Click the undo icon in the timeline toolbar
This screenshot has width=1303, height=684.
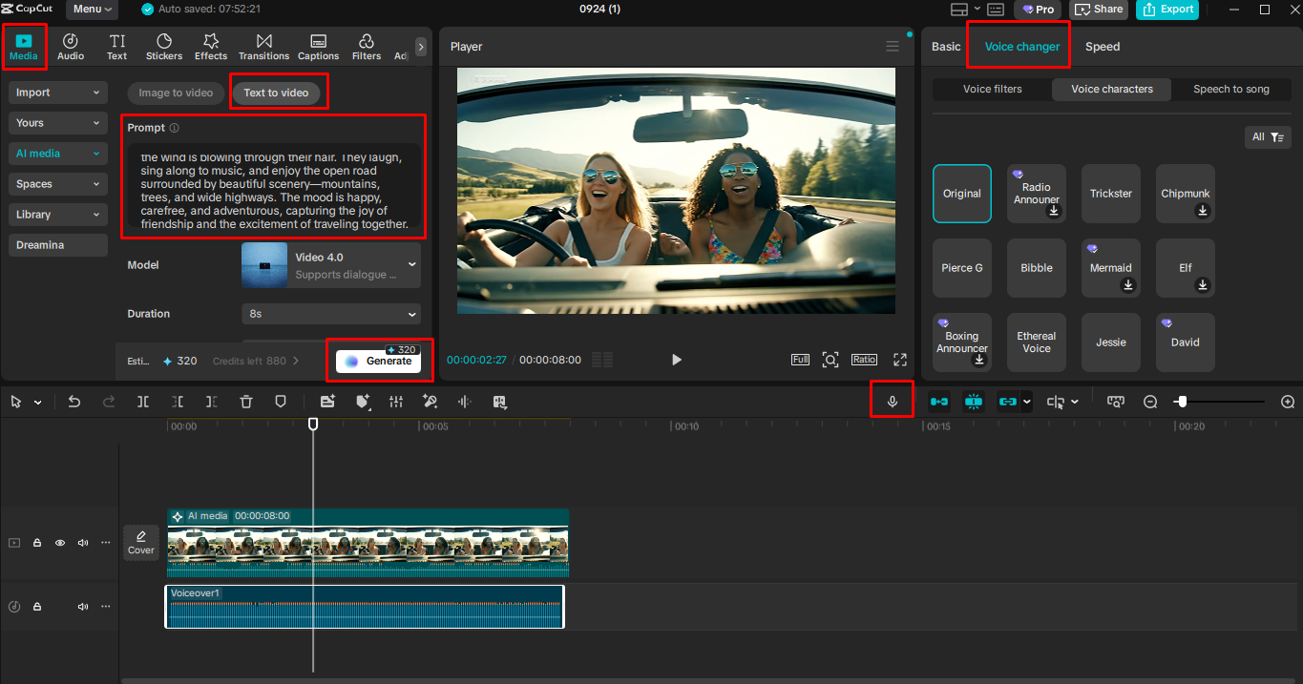pos(74,402)
